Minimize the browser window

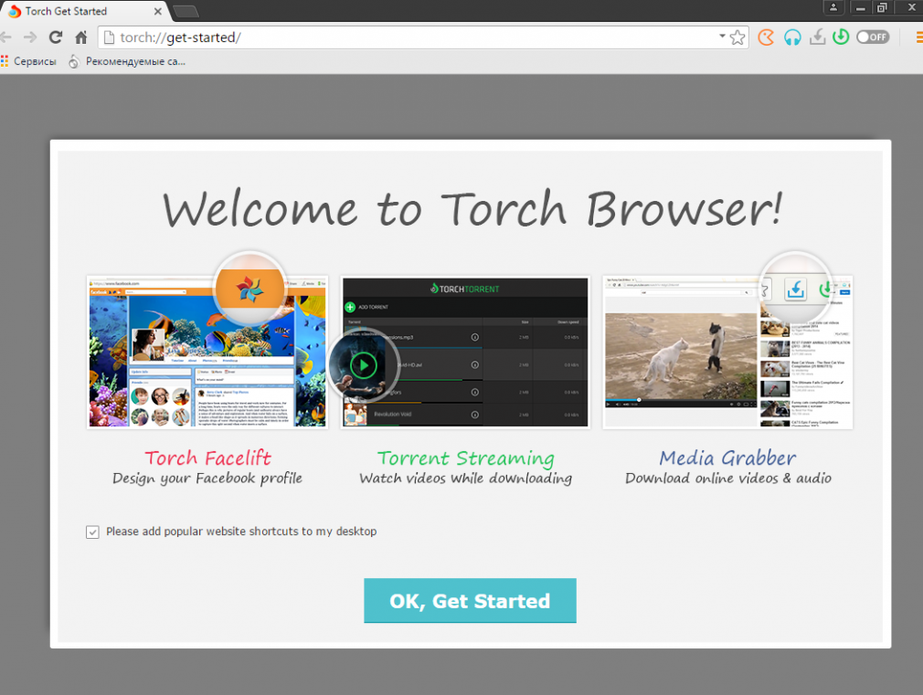click(x=861, y=7)
